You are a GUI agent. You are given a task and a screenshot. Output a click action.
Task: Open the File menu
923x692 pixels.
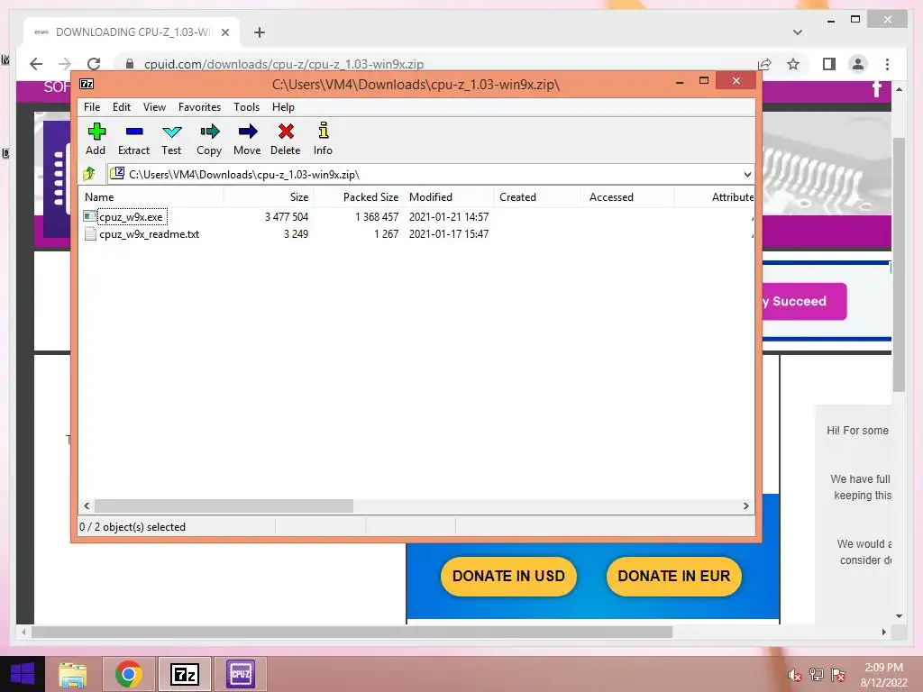click(x=92, y=107)
